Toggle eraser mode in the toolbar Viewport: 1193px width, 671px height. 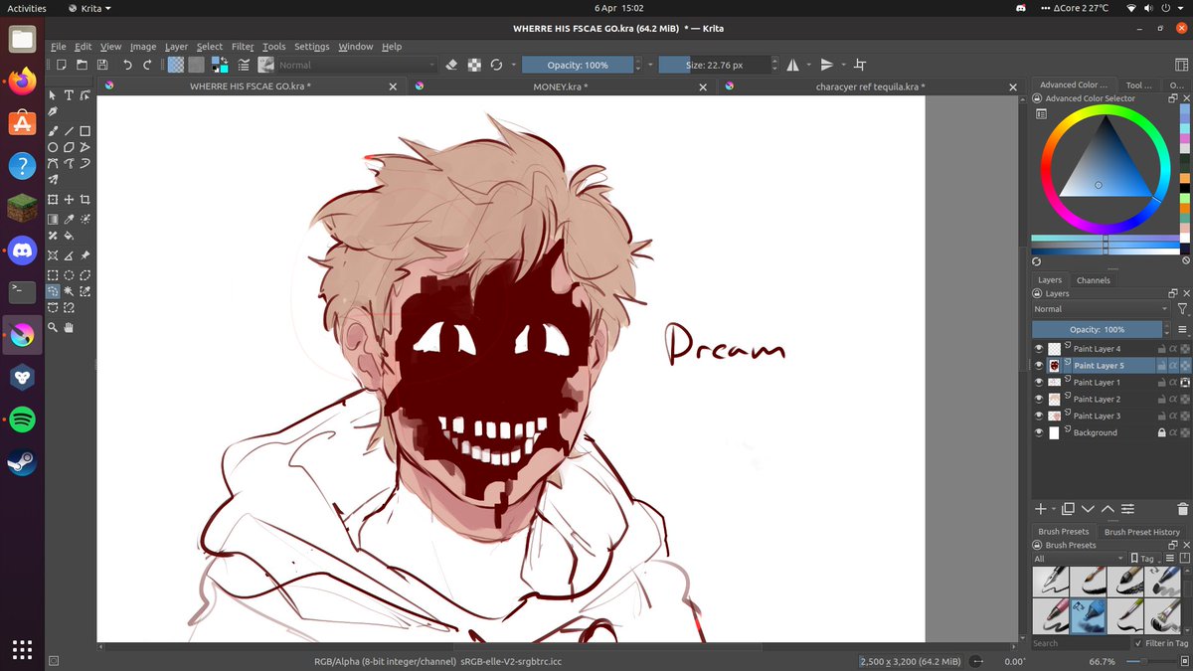pos(451,65)
